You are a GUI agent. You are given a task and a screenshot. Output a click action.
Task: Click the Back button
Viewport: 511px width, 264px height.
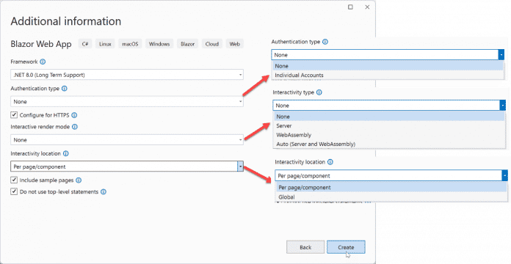click(x=305, y=247)
